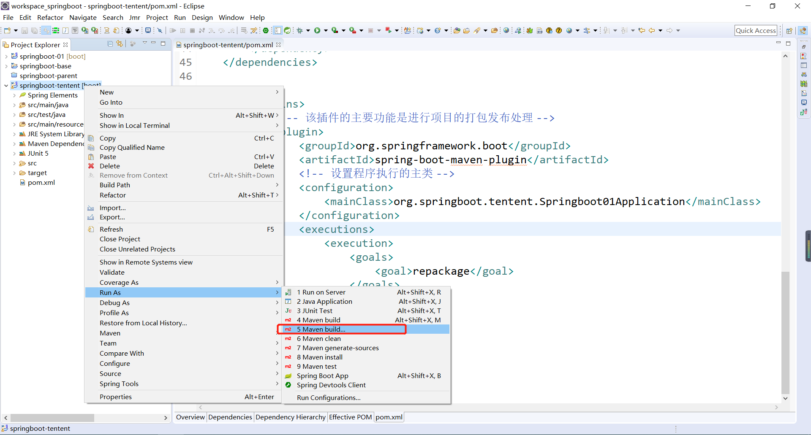Maximize the editor area pane
Image resolution: width=811 pixels, height=435 pixels.
click(788, 43)
